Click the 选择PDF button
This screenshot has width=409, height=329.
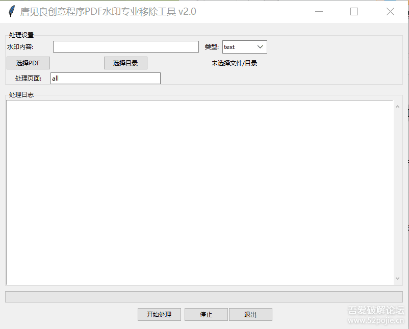click(28, 63)
